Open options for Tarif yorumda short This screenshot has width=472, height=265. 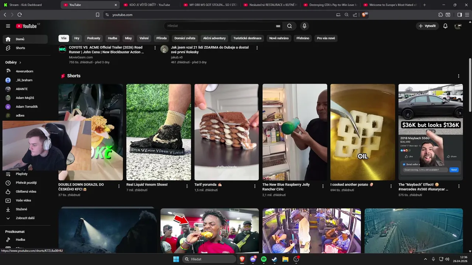click(255, 186)
